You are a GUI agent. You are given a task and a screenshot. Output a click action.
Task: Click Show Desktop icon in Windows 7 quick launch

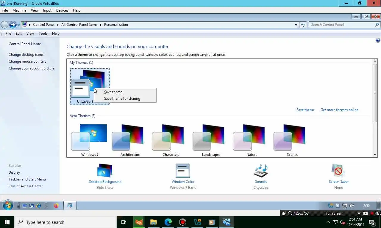tap(25, 205)
